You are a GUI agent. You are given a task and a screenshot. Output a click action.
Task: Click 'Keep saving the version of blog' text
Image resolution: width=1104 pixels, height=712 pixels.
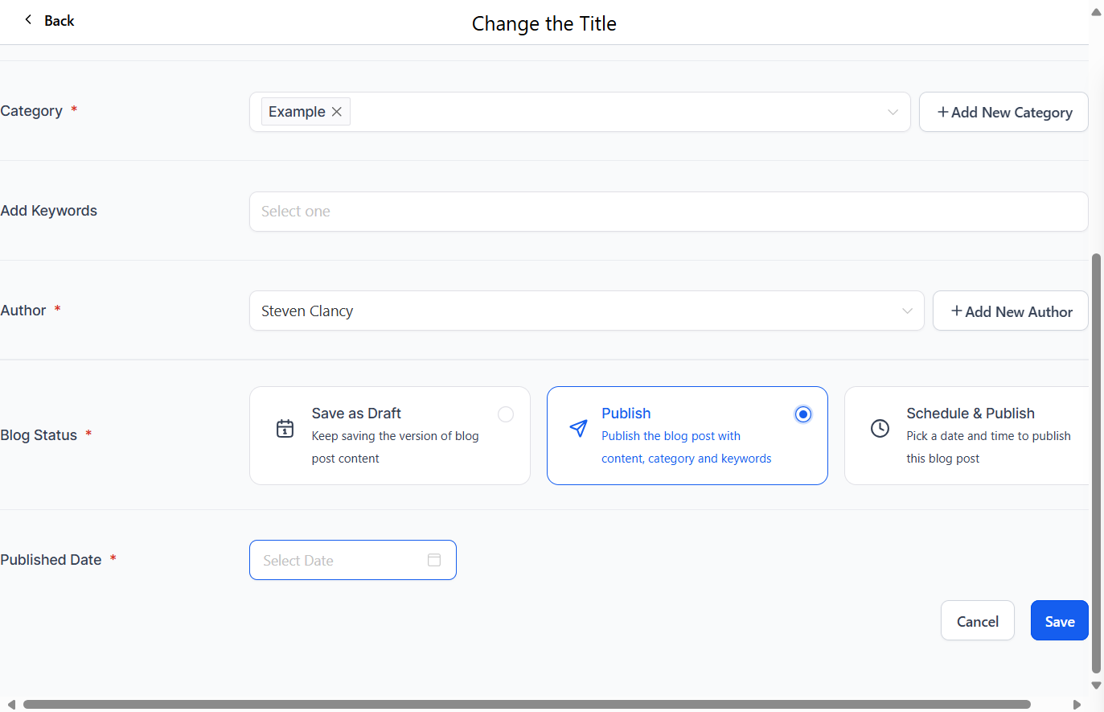pyautogui.click(x=395, y=436)
